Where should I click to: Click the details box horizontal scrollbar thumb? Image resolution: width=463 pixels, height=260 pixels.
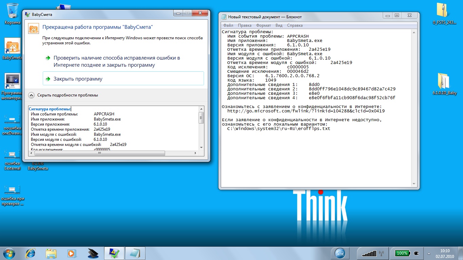(x=100, y=153)
